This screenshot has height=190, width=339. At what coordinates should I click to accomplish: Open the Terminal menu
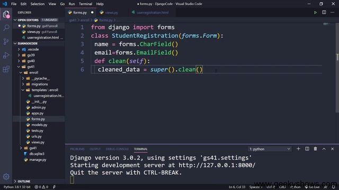point(85,4)
